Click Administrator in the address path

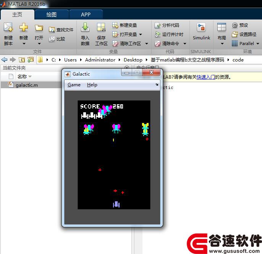click(100, 60)
